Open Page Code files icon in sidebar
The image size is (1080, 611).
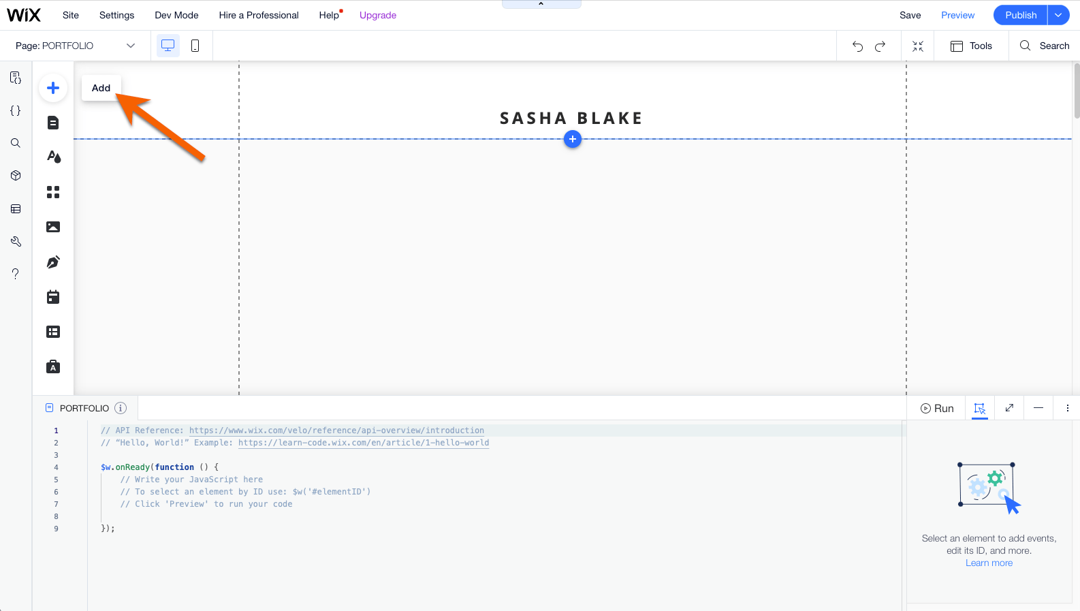(x=16, y=78)
